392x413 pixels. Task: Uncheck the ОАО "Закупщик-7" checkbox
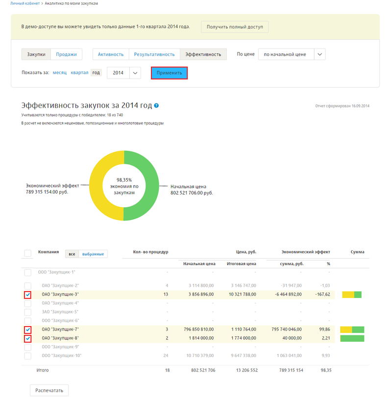click(x=28, y=330)
